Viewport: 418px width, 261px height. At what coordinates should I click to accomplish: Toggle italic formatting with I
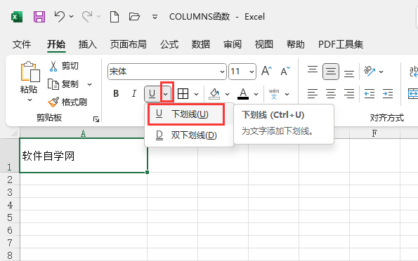pos(134,93)
